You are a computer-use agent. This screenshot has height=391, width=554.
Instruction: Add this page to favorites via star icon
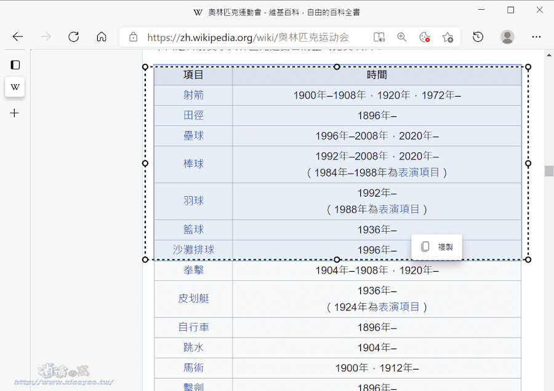point(448,37)
